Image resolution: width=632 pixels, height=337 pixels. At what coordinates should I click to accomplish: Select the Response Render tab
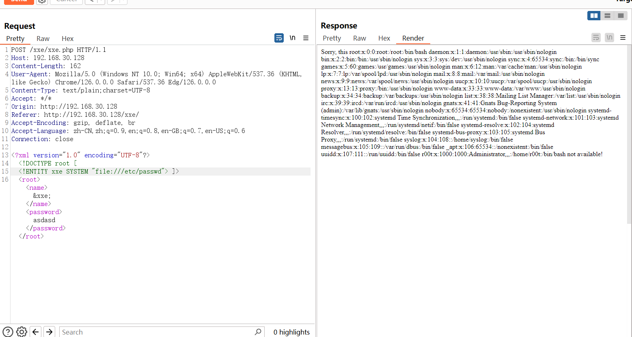(x=413, y=38)
